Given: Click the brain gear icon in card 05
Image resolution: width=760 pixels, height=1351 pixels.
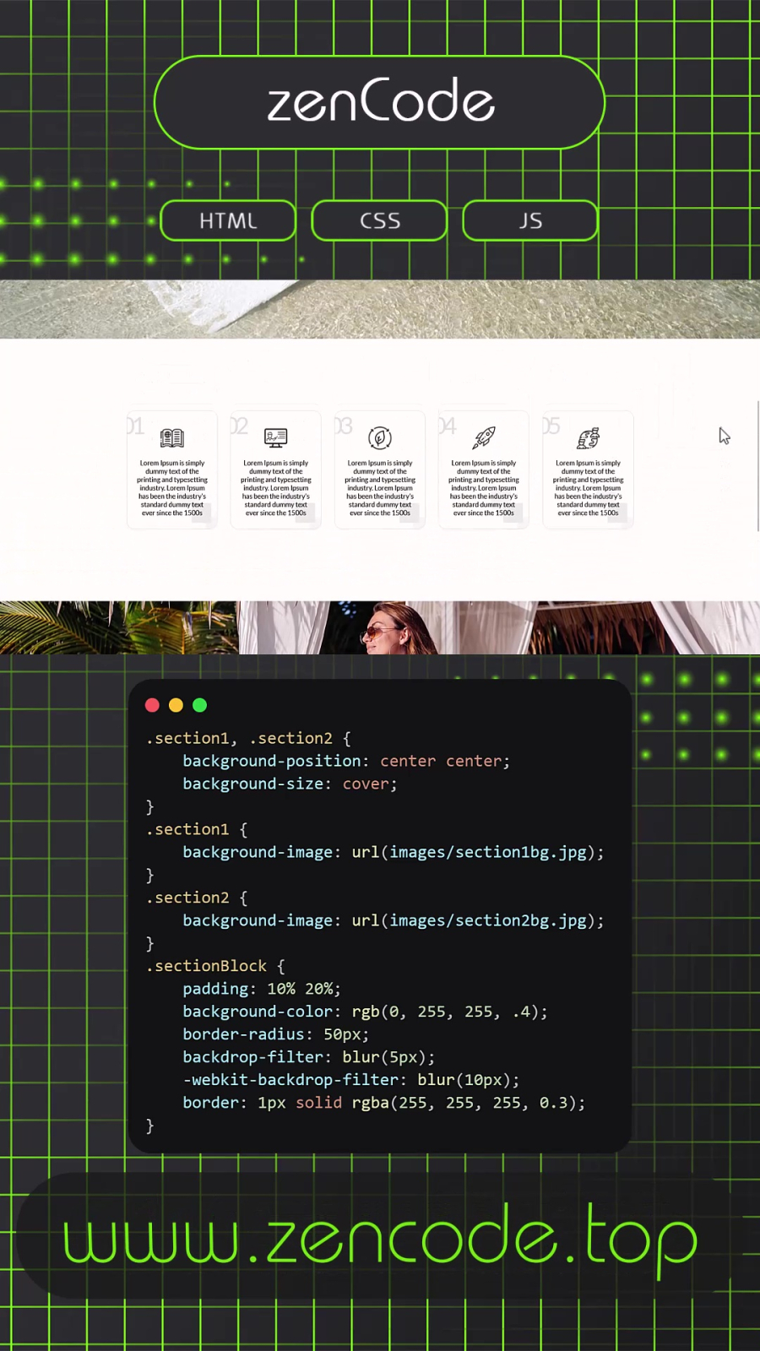Looking at the screenshot, I should 589,437.
